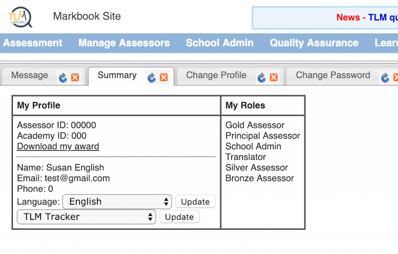The width and height of the screenshot is (398, 254).
Task: Switch to the Change Password tab
Action: coord(333,75)
